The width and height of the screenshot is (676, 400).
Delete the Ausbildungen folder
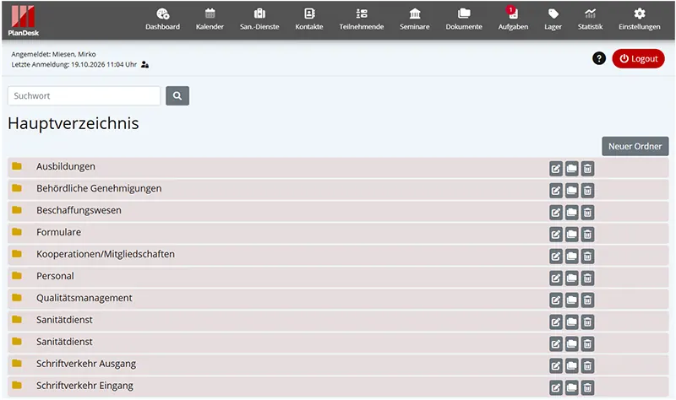coord(587,169)
